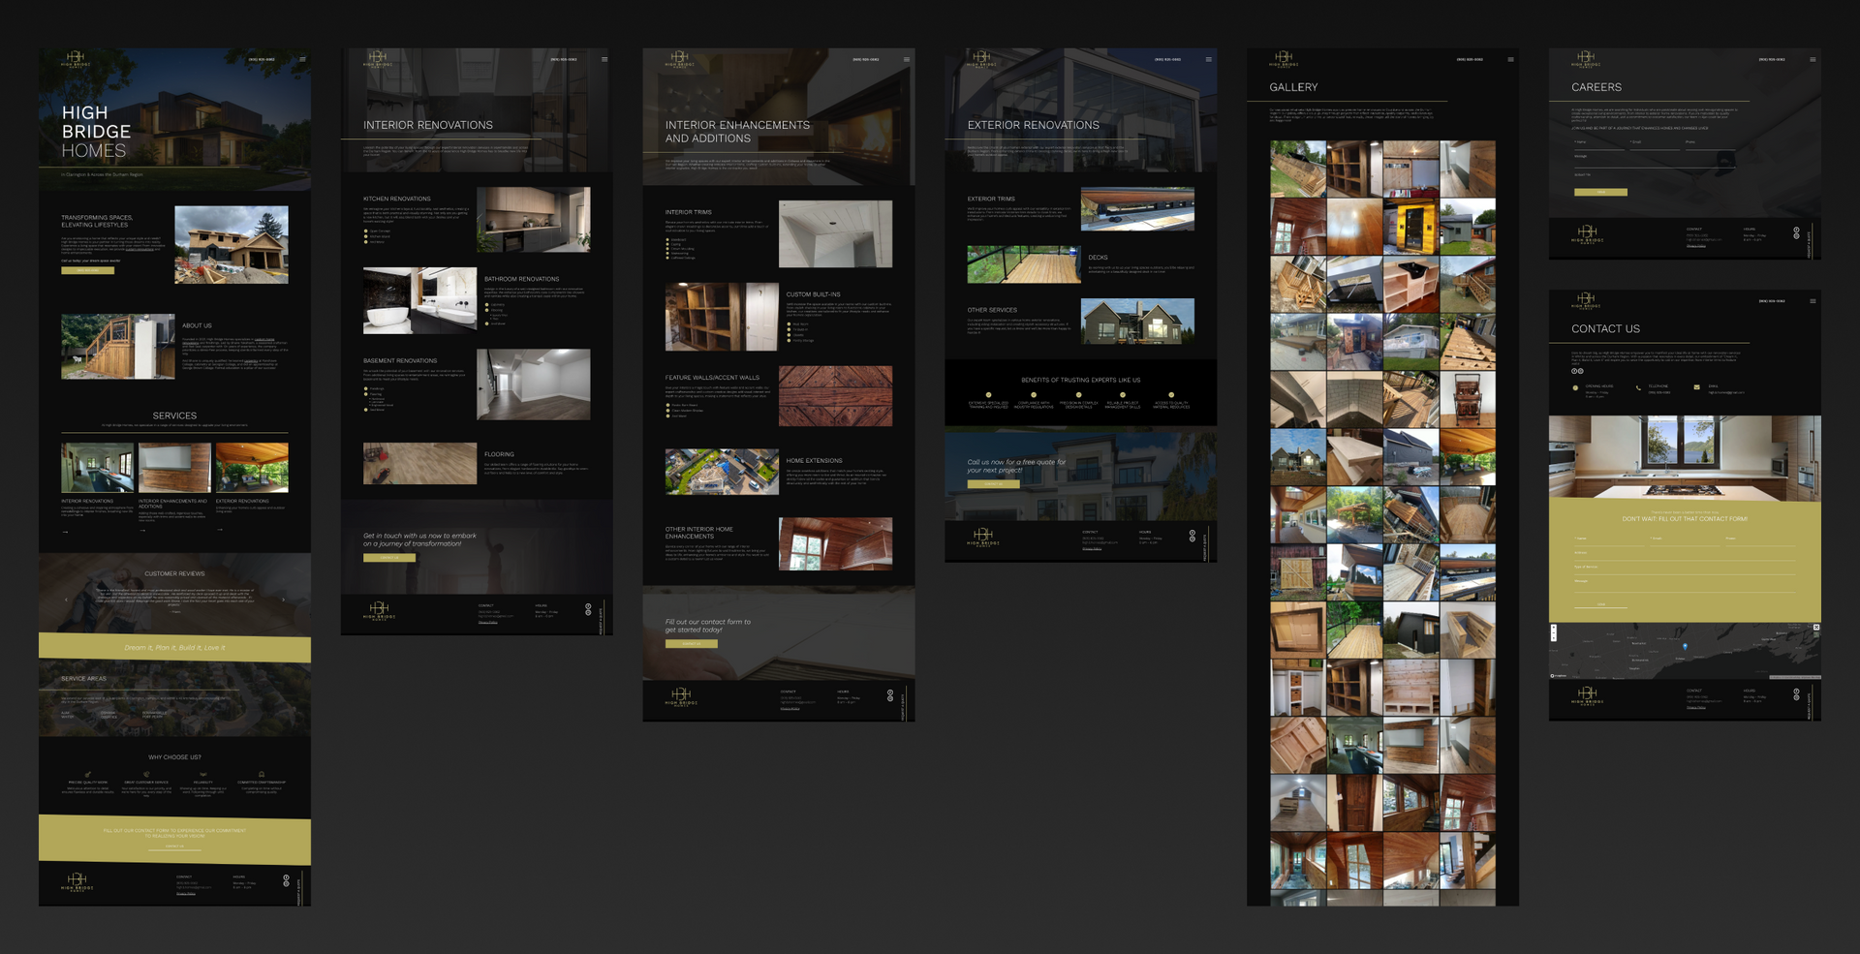Click the header logo on the Gallery page
The width and height of the screenshot is (1860, 954).
coord(1284,59)
